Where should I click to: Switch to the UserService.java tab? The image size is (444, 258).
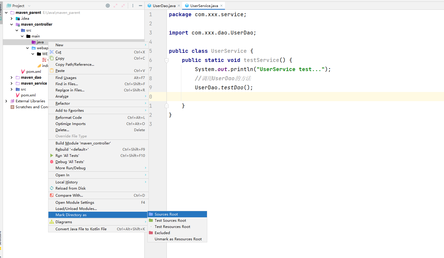point(204,6)
